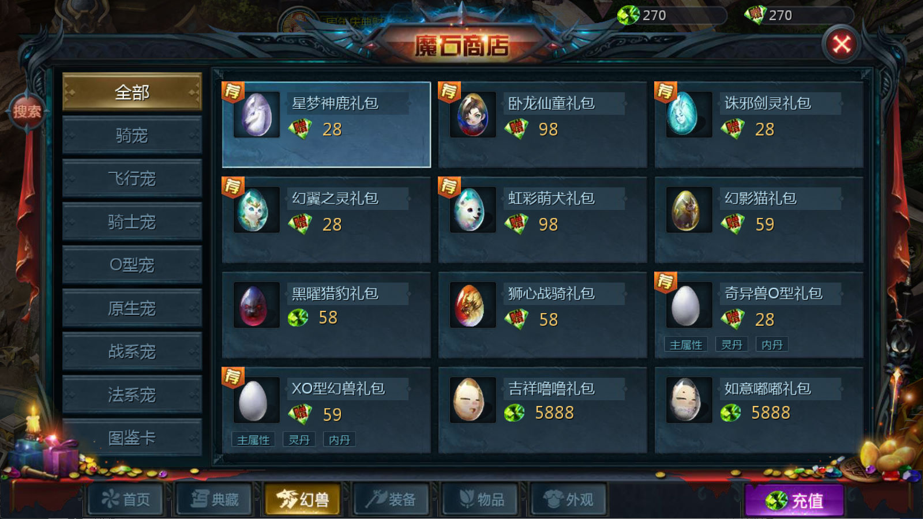Screen dimensions: 923x519
Task: Switch to the 骑宠 category tab
Action: pyautogui.click(x=132, y=135)
